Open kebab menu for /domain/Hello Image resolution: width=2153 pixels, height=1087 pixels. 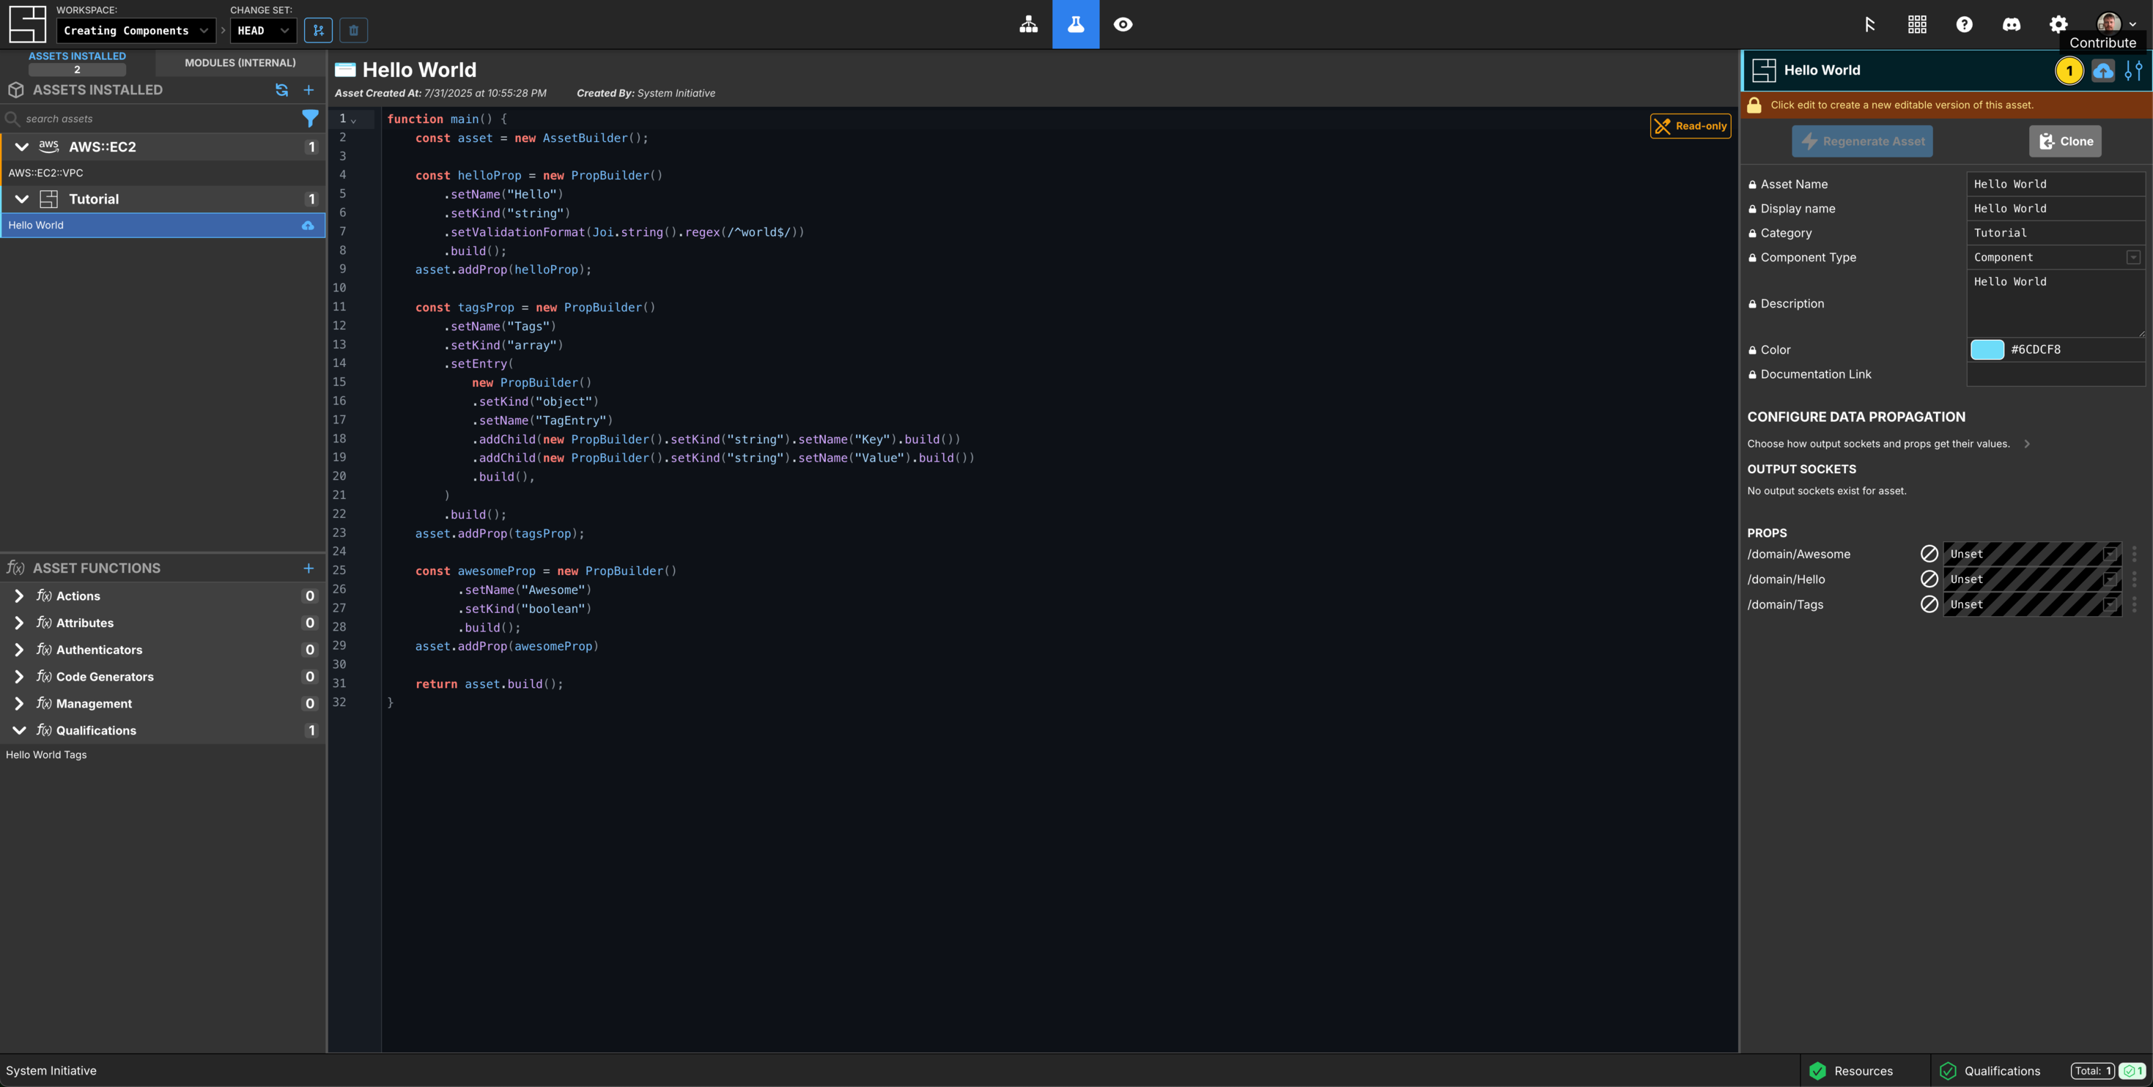coord(2134,579)
